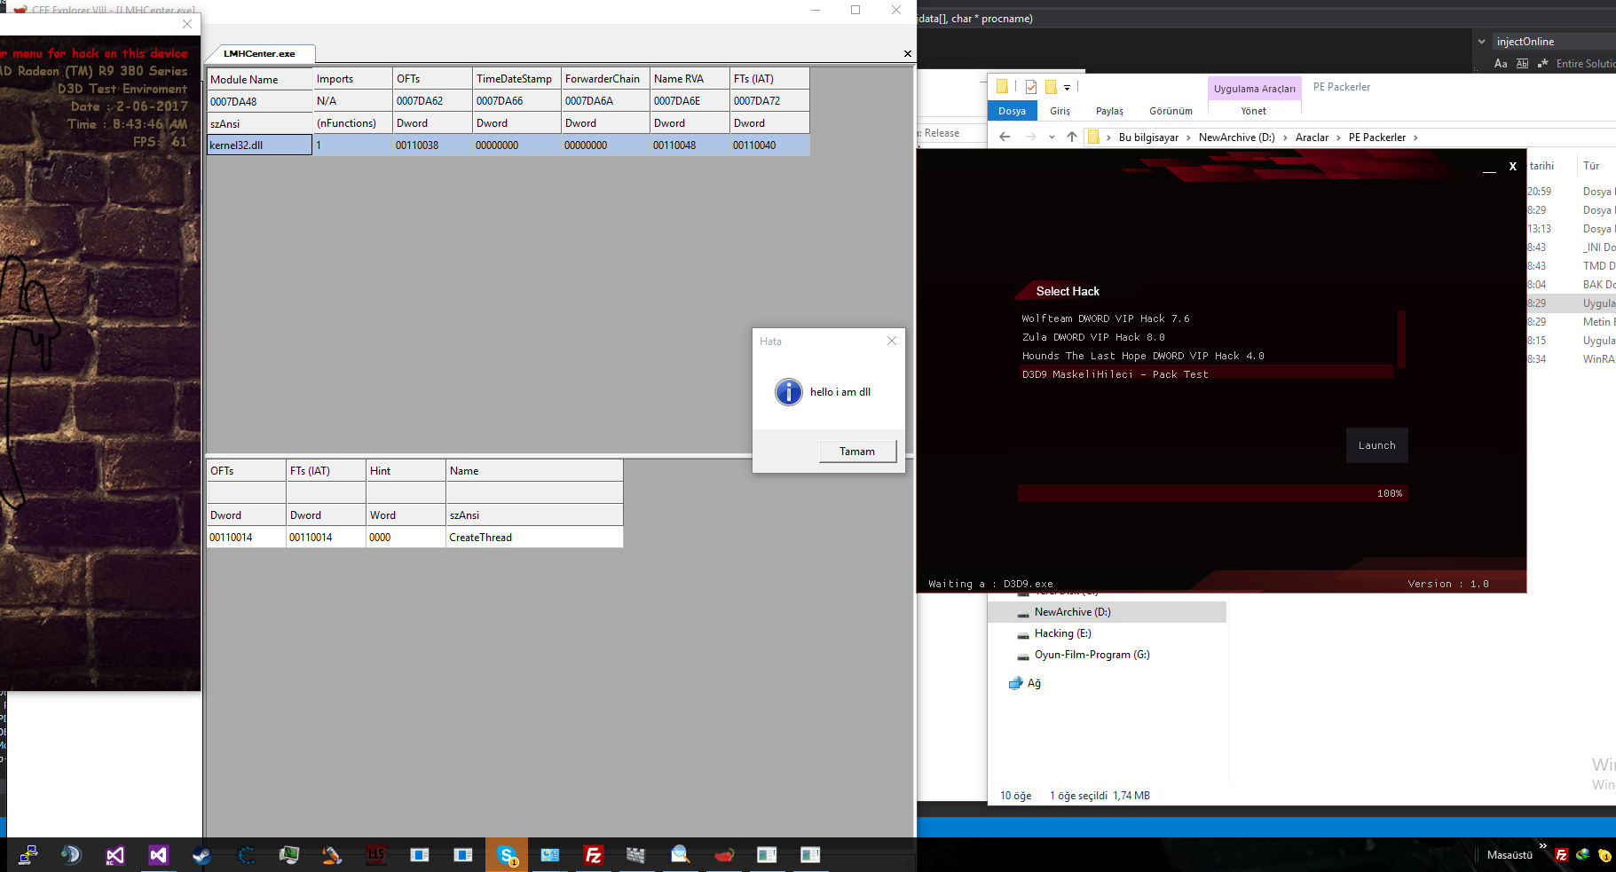Open Visual Studio RC taskbar icon
This screenshot has width=1616, height=872.
pyautogui.click(x=115, y=855)
